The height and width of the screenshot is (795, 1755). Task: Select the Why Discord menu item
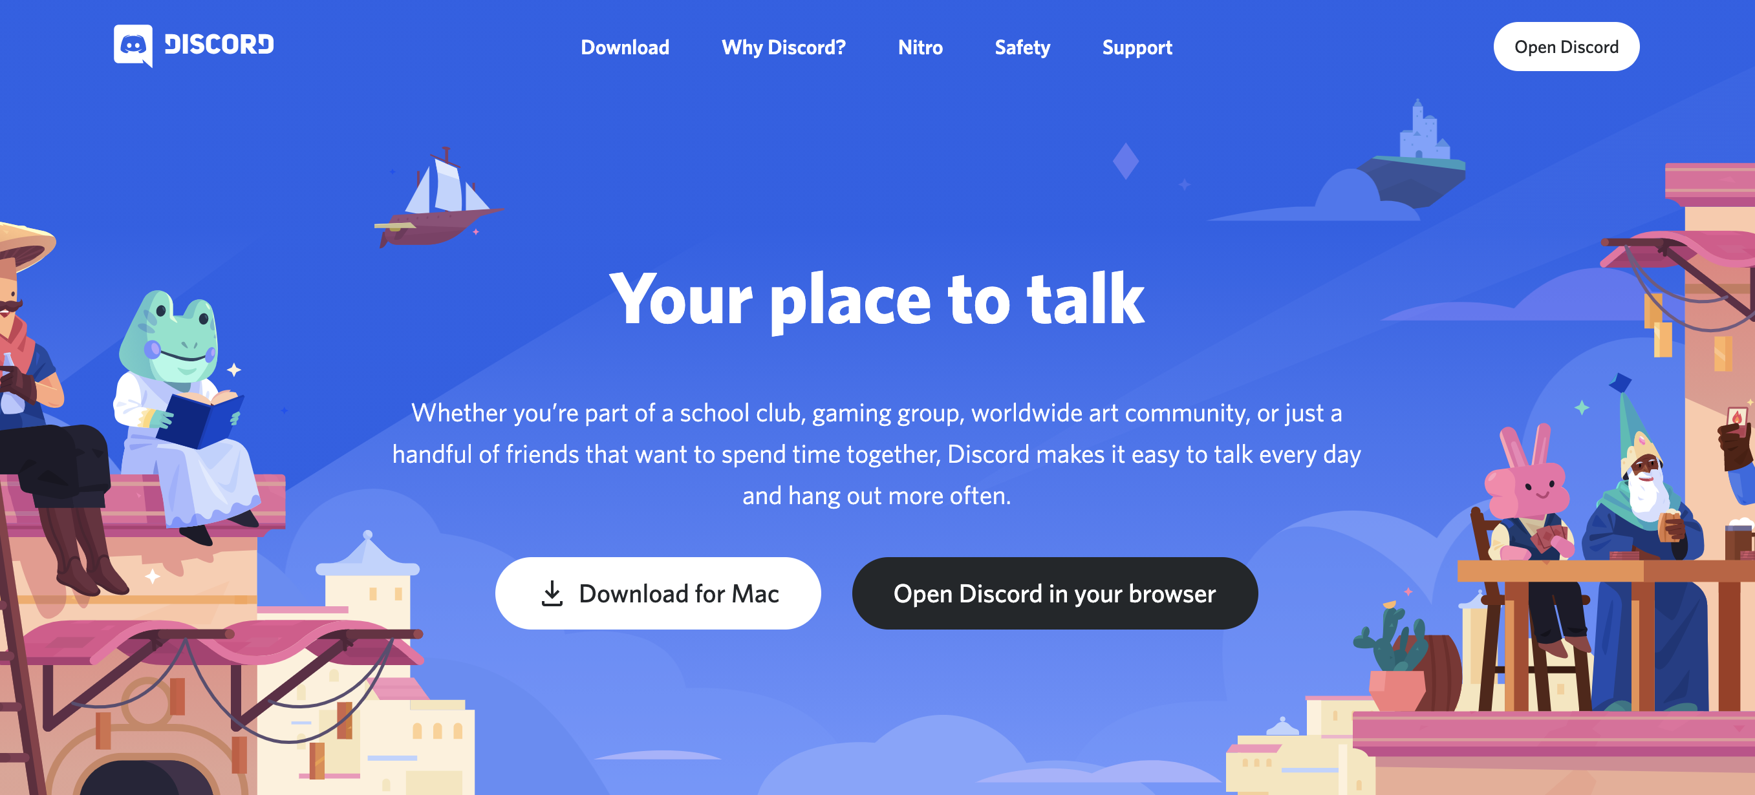784,47
